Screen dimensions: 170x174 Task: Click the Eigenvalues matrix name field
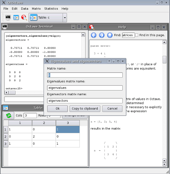[85, 88]
